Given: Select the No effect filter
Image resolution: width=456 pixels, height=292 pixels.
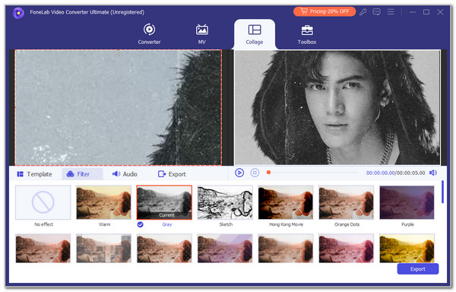Looking at the screenshot, I should click(x=43, y=202).
